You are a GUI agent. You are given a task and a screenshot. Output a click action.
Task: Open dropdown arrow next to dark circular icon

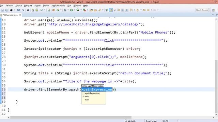point(14,10)
